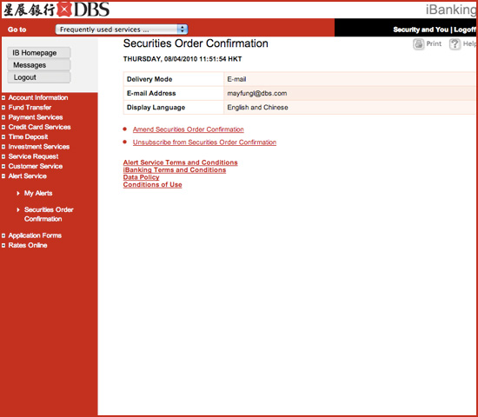Expand Account Information square bullet icon

coord(3,98)
